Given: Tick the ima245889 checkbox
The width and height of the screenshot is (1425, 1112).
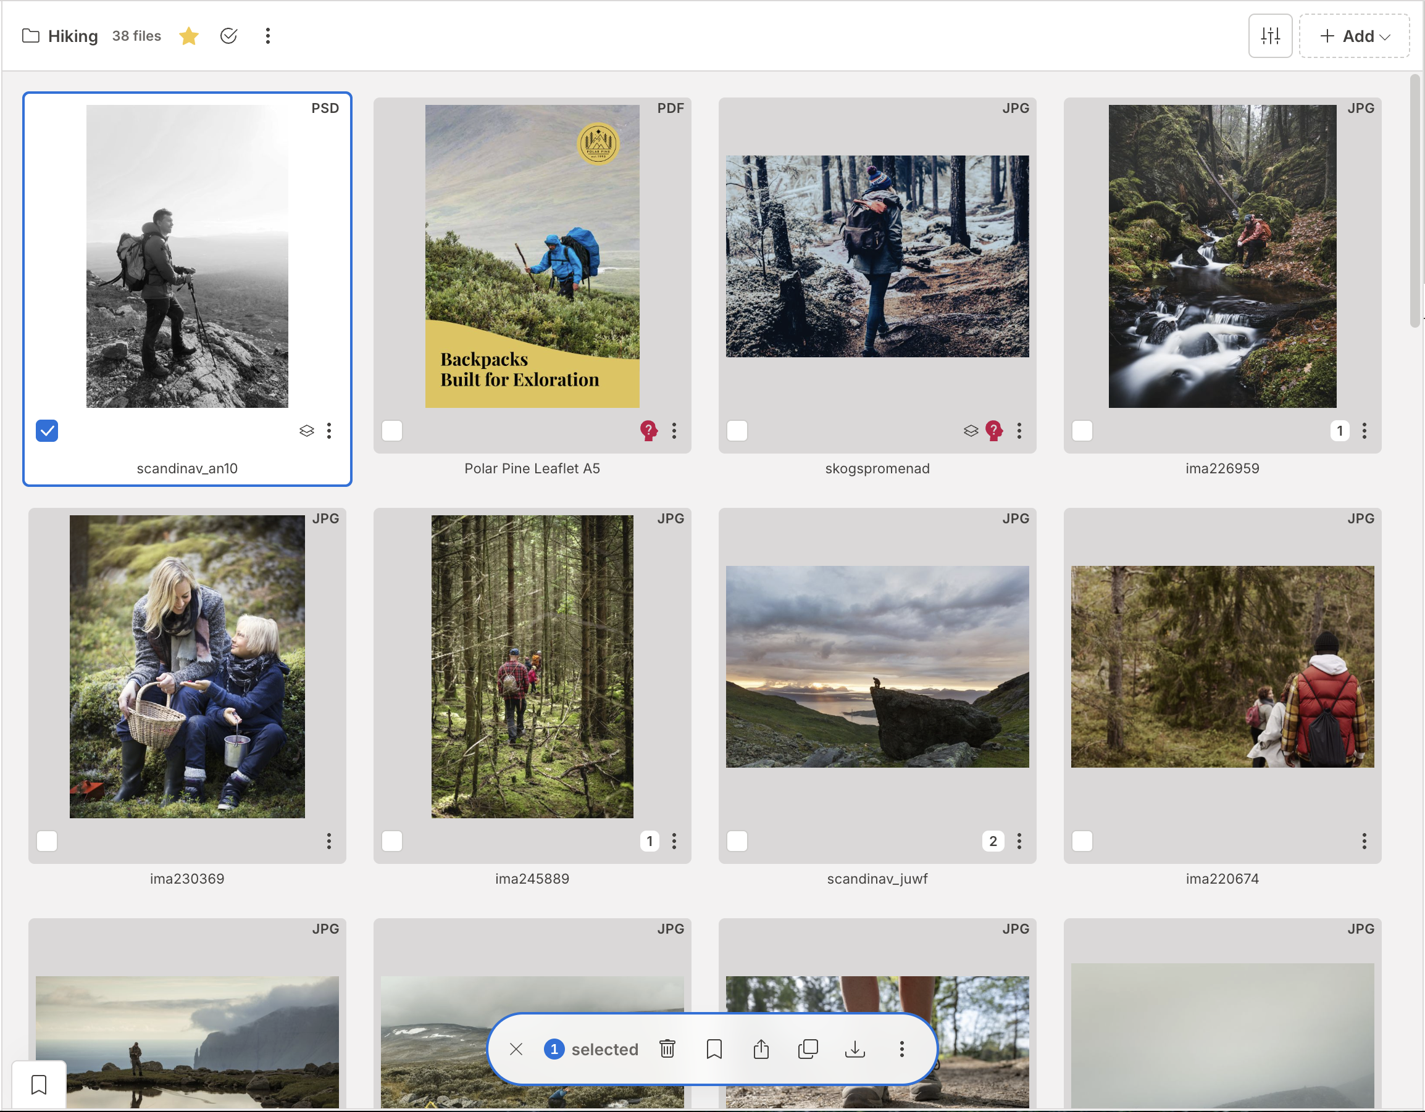Looking at the screenshot, I should point(392,840).
